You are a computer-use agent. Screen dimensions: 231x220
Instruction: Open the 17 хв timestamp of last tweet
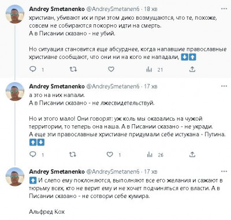pos(151,171)
